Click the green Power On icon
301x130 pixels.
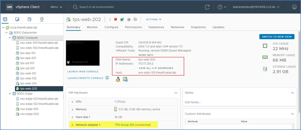pyautogui.click(x=110, y=20)
